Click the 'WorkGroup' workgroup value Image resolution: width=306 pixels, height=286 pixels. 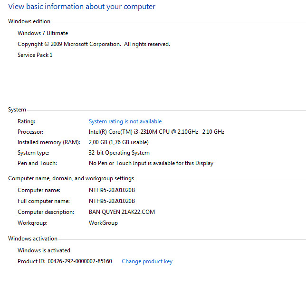point(103,223)
